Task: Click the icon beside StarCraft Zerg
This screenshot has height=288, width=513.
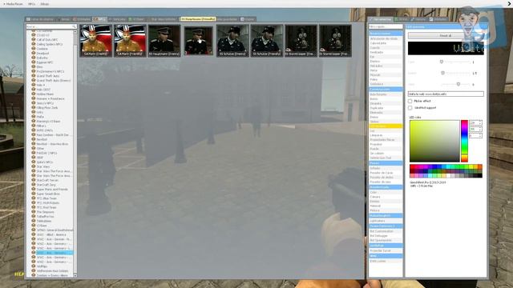Action: pyautogui.click(x=34, y=185)
